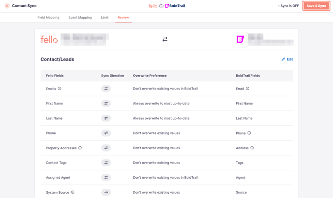
Task: Click Last Name's 'Always overwrite to most up-to-date'
Action: point(161,118)
